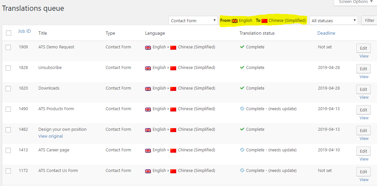Click Edit for the ATS Contact Us Form
The image size is (377, 186).
point(363,172)
